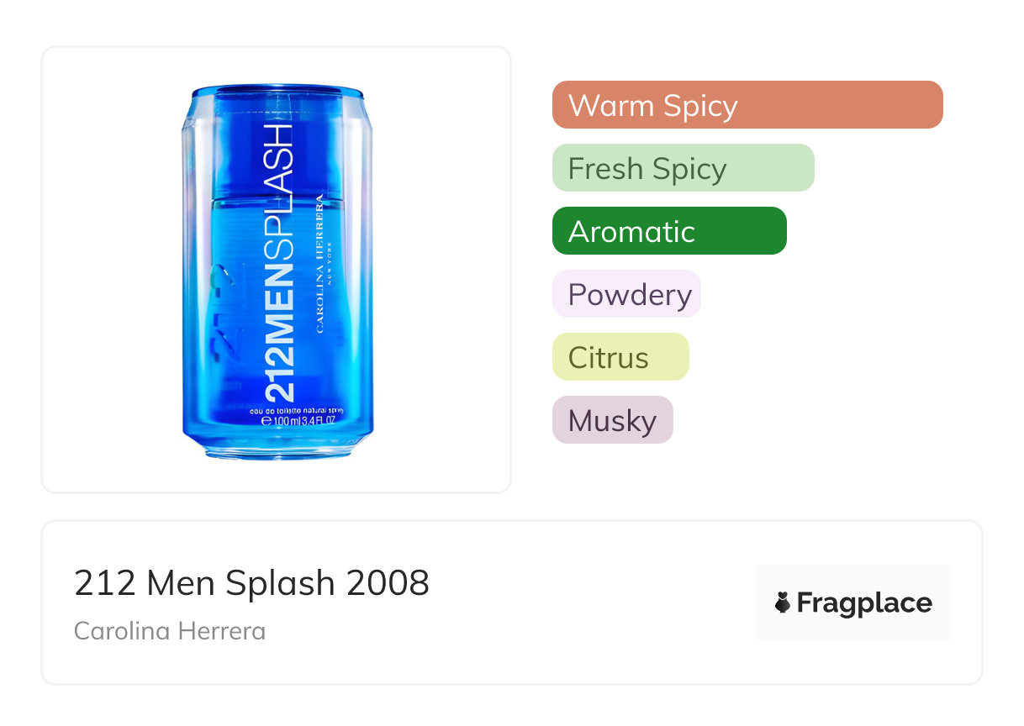Click Carolina Herrera lettering on the bottle
Viewport: 1024px width, 726px height.
(319, 265)
